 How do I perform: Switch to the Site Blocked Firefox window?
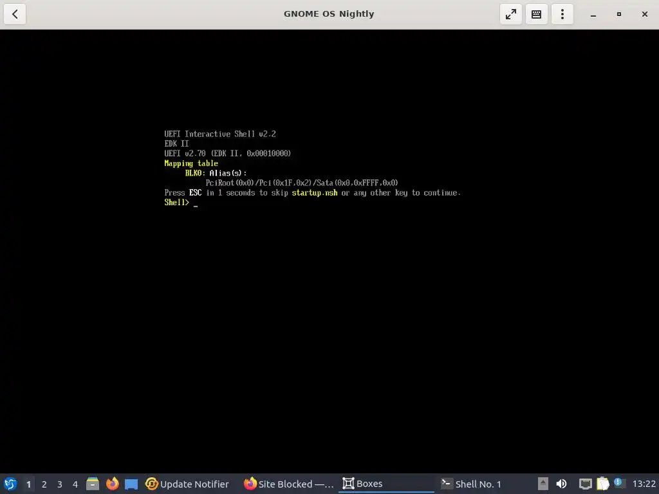point(288,484)
